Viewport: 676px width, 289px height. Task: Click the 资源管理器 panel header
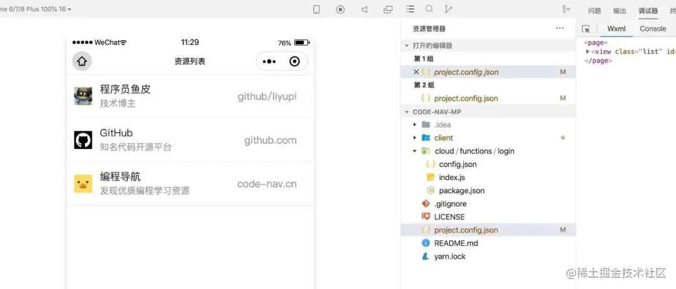click(429, 29)
